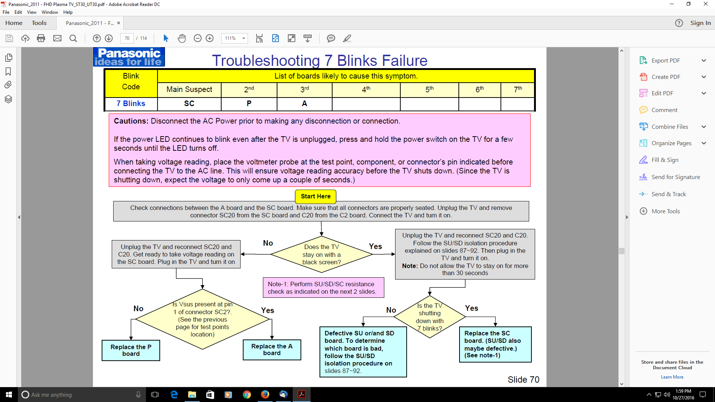Image resolution: width=715 pixels, height=402 pixels.
Task: Expand the Organize Pages chevron
Action: point(704,143)
